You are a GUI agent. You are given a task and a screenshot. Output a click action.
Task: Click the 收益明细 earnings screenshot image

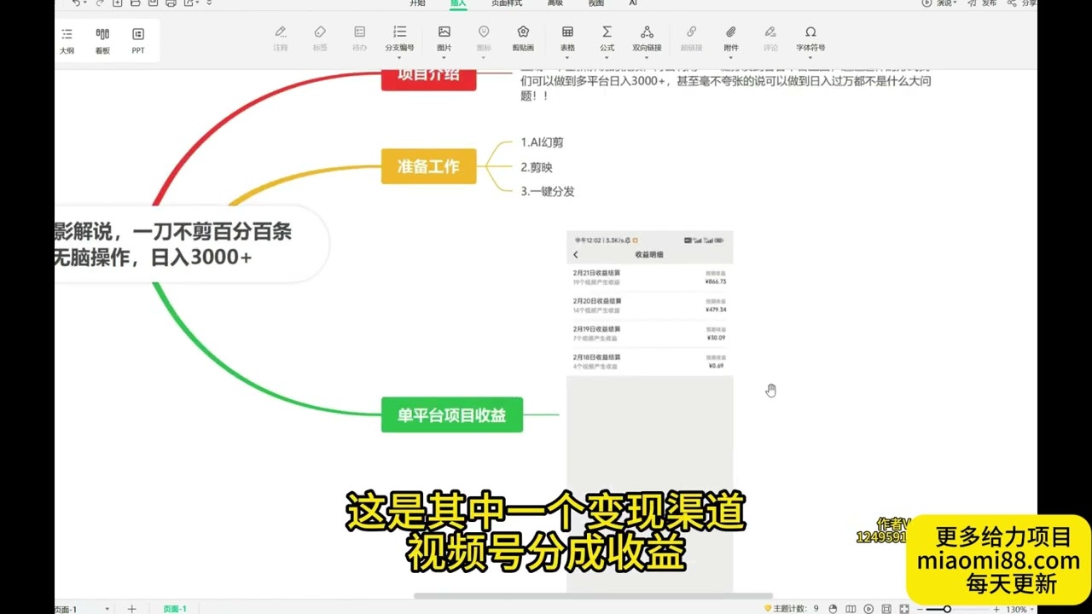point(649,412)
